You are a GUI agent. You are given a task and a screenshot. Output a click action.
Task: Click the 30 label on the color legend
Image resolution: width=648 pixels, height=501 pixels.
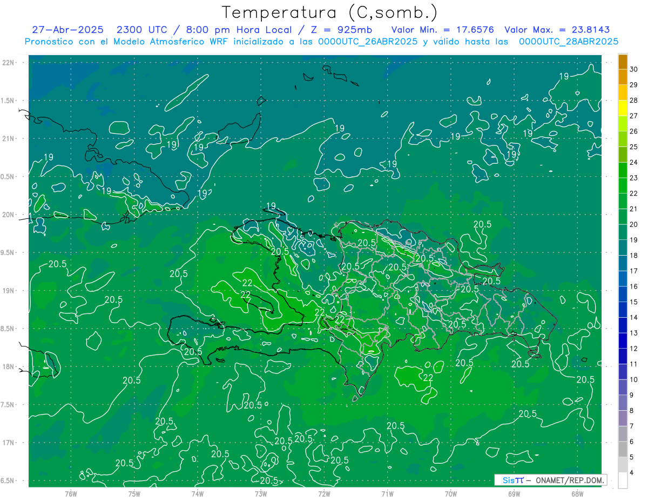pyautogui.click(x=634, y=70)
